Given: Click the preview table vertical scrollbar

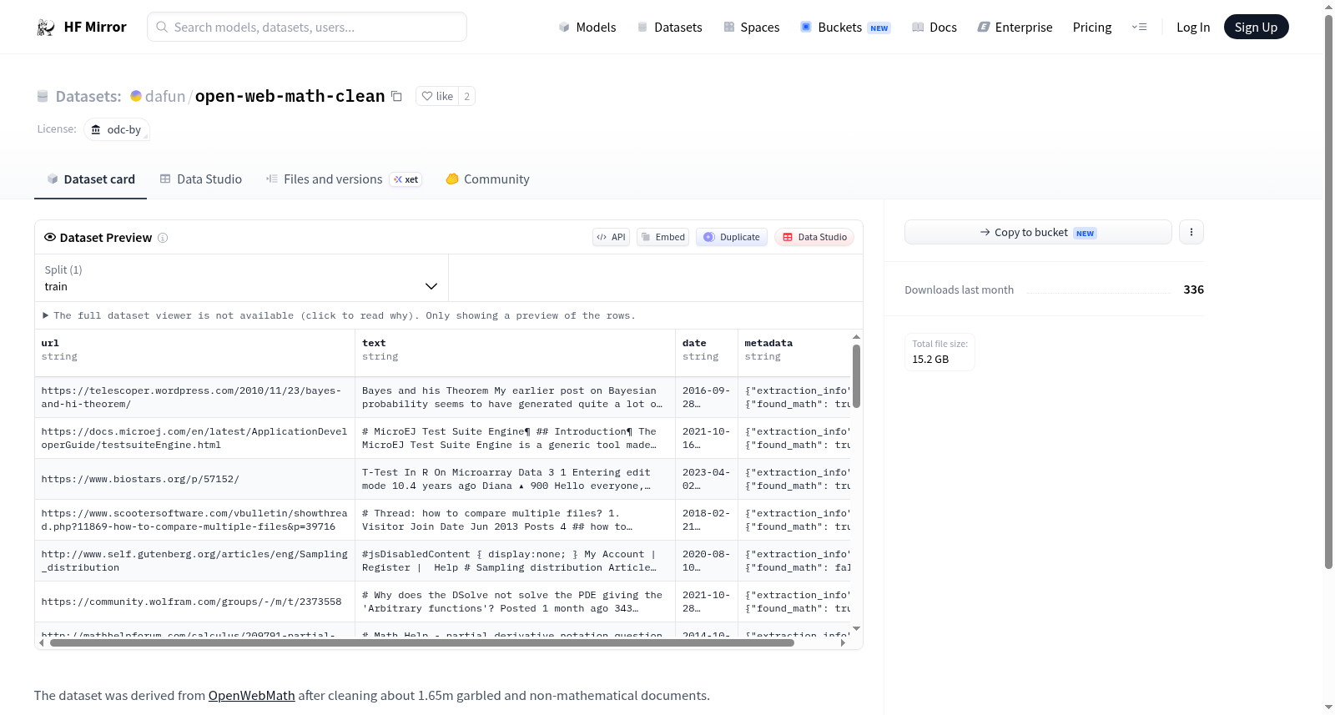Looking at the screenshot, I should pos(856,375).
